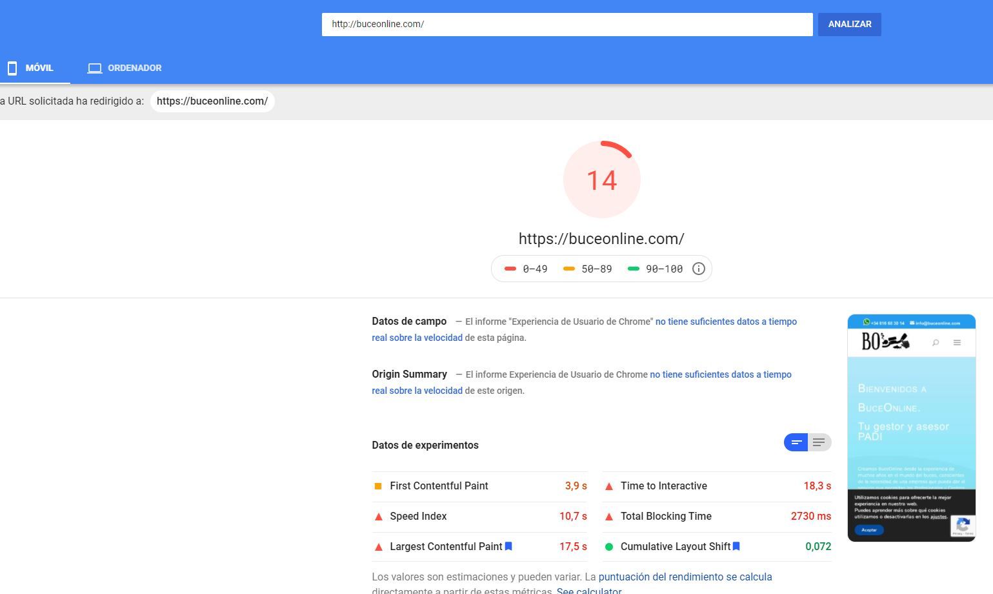This screenshot has width=993, height=594.
Task: Focus the URL input with http://buceonline.com/
Action: [x=567, y=25]
